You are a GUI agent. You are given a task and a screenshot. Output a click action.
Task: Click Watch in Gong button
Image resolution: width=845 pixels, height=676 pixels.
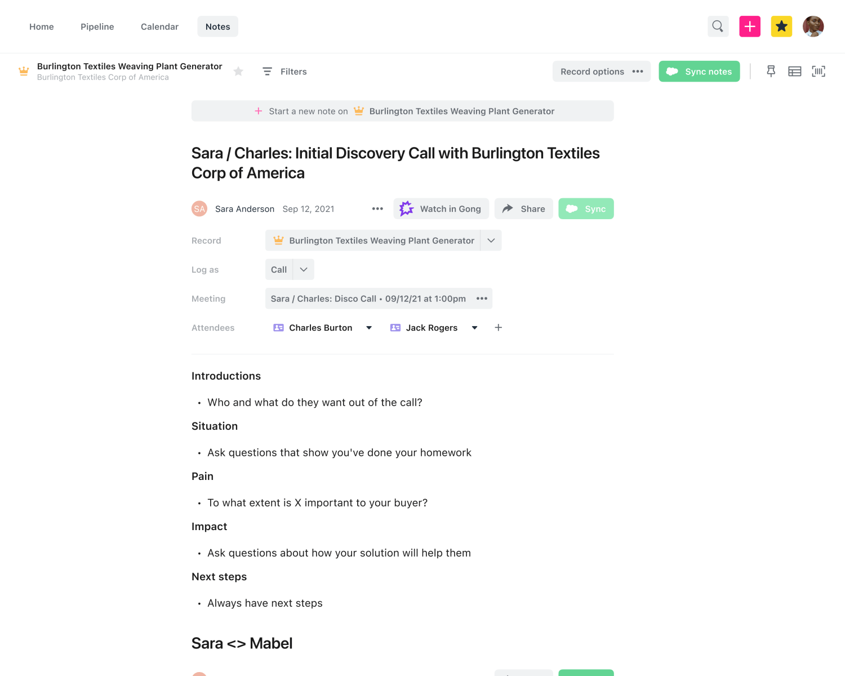tap(441, 209)
